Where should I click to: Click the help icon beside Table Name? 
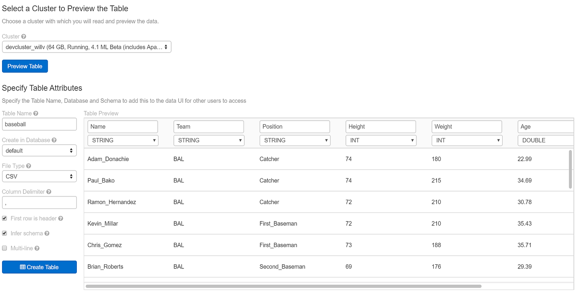point(36,113)
